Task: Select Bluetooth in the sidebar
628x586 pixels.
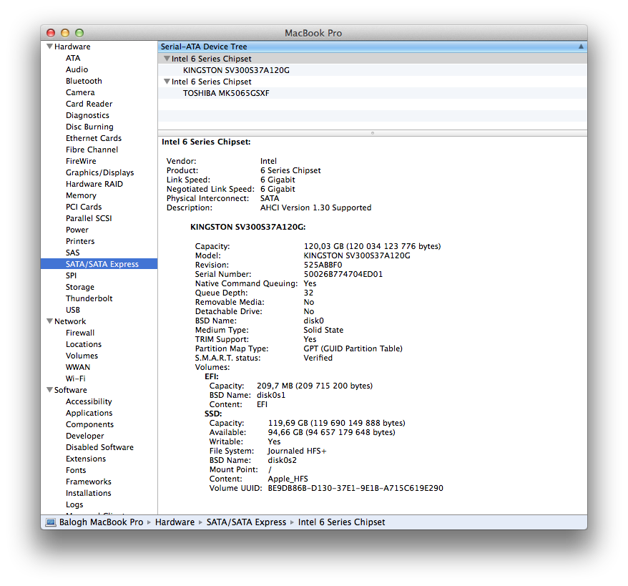Action: 84,81
